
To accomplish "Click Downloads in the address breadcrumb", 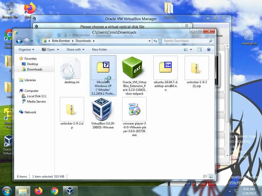I will 83,41.
